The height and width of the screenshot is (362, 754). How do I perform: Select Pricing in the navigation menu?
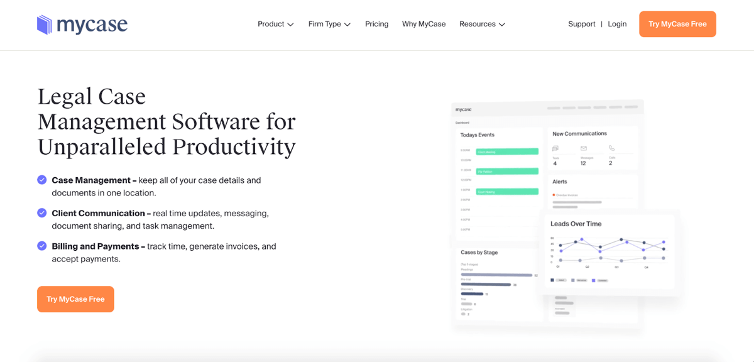pos(377,24)
